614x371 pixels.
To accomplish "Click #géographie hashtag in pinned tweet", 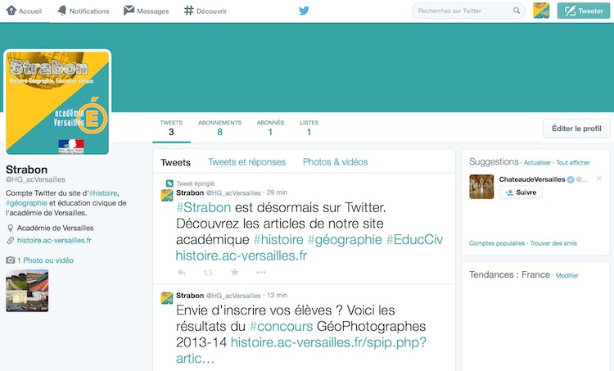I will 345,239.
